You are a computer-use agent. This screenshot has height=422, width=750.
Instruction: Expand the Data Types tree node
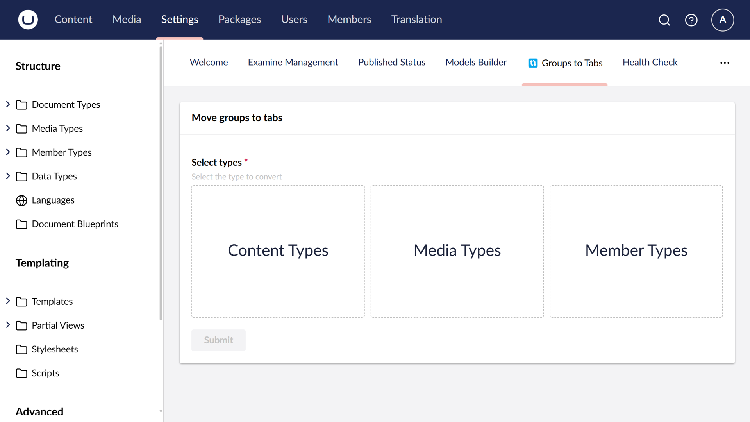8,176
